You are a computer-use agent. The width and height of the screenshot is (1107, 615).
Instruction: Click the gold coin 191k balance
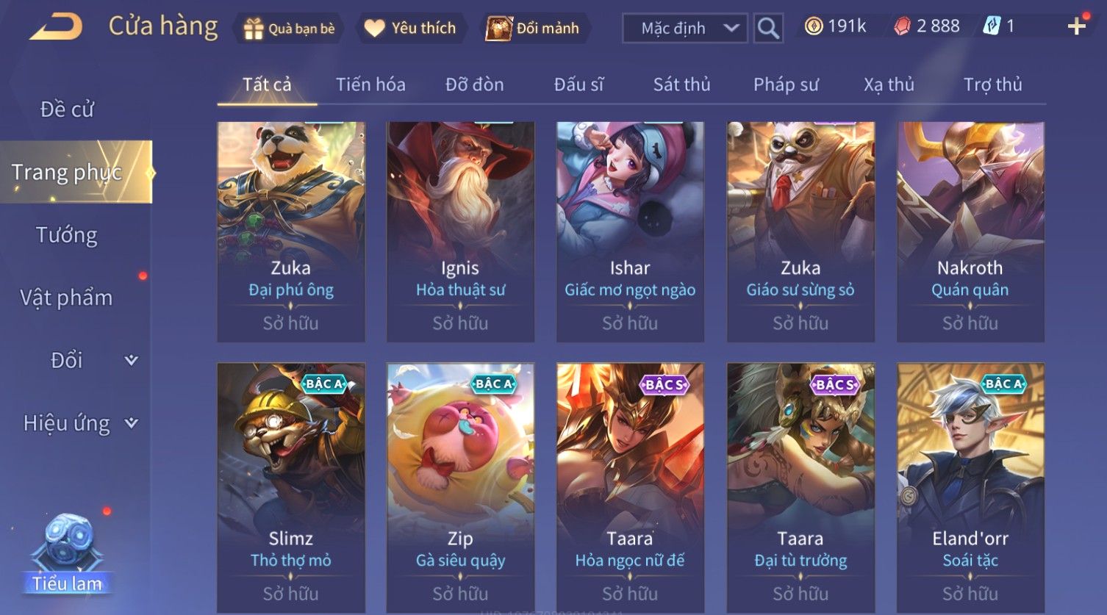tap(835, 26)
